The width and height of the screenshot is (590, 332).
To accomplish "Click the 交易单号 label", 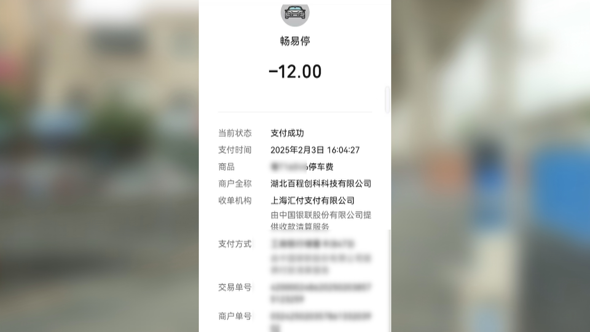I will 235,287.
